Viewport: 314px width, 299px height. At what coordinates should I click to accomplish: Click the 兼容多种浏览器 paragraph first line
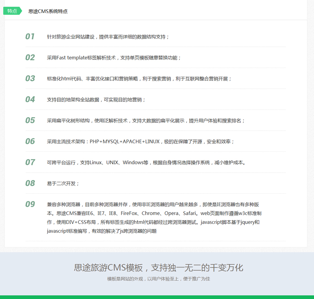[x=153, y=205]
